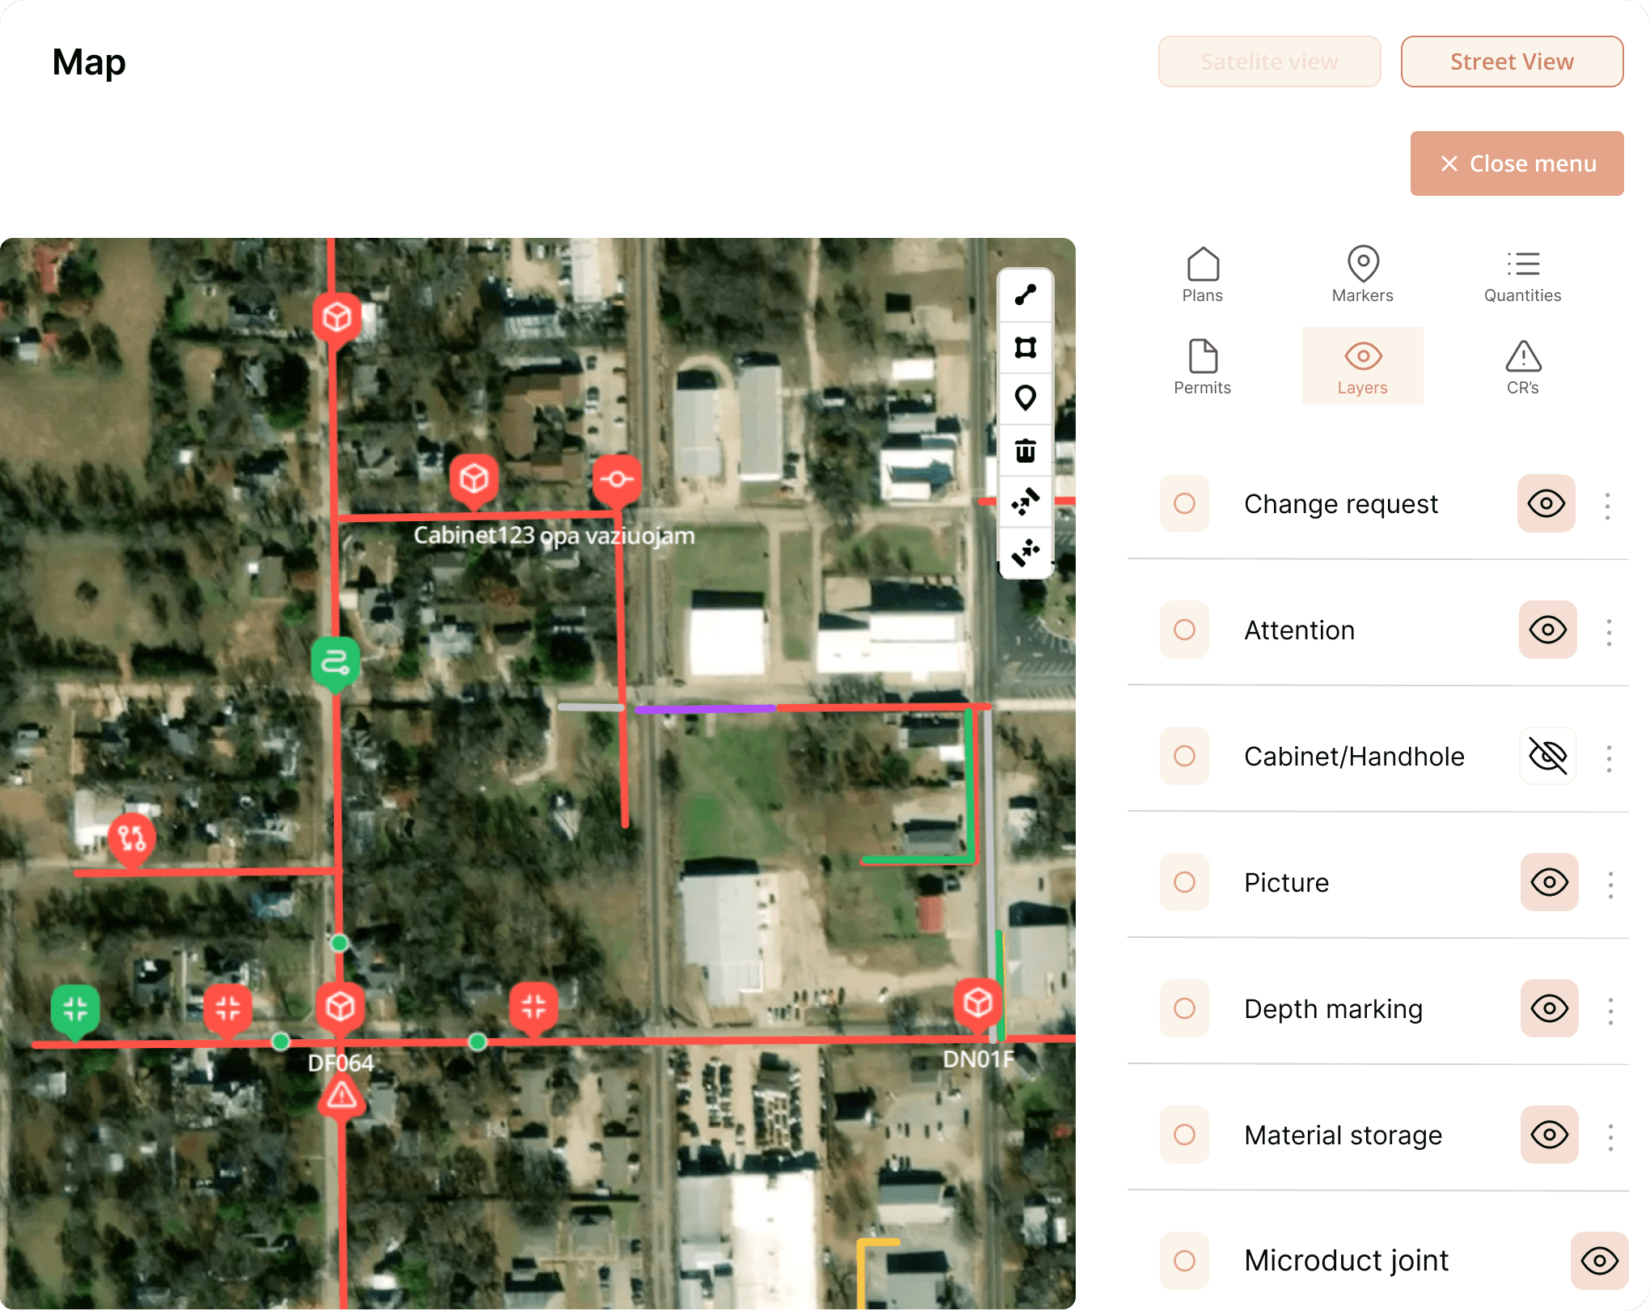Open options menu for the Picture layer
Viewport: 1650px width, 1311px height.
click(1610, 882)
